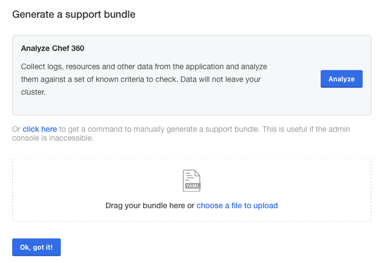
Task: Click the word "cluster." in the card description
Action: (33, 92)
